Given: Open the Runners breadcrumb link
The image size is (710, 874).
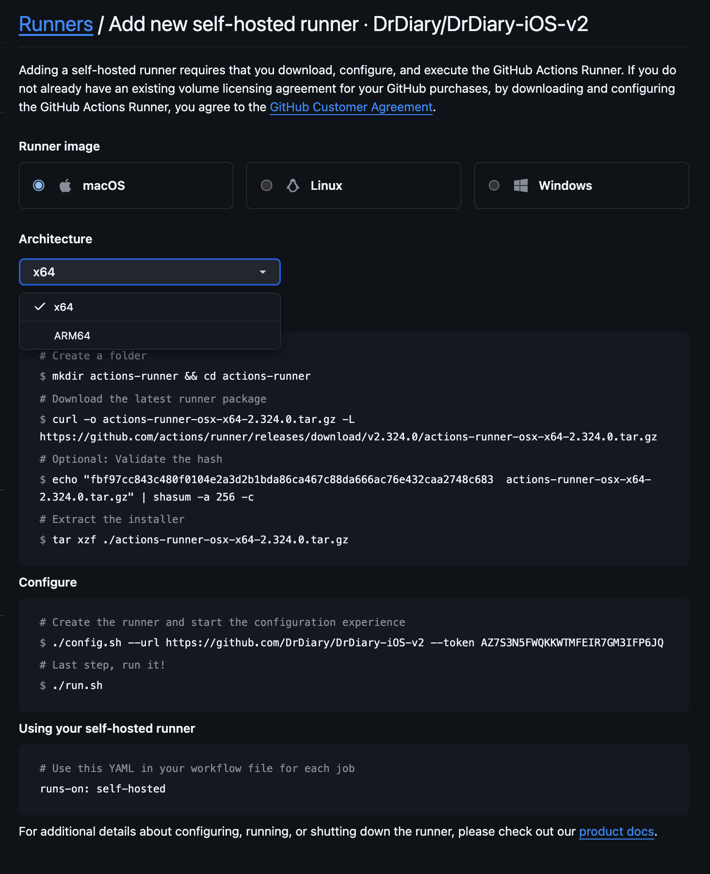Looking at the screenshot, I should tap(56, 24).
